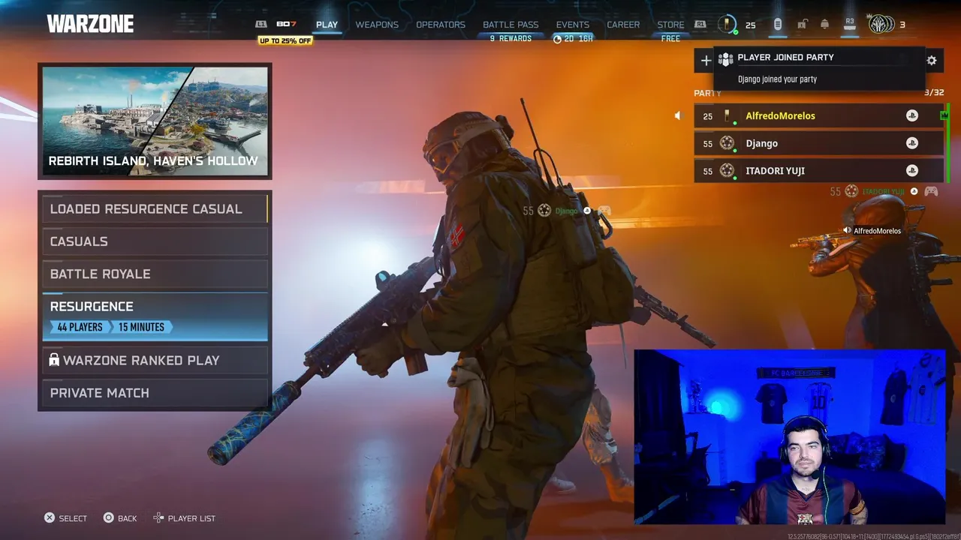Open the Battle Pass tab

(x=511, y=25)
